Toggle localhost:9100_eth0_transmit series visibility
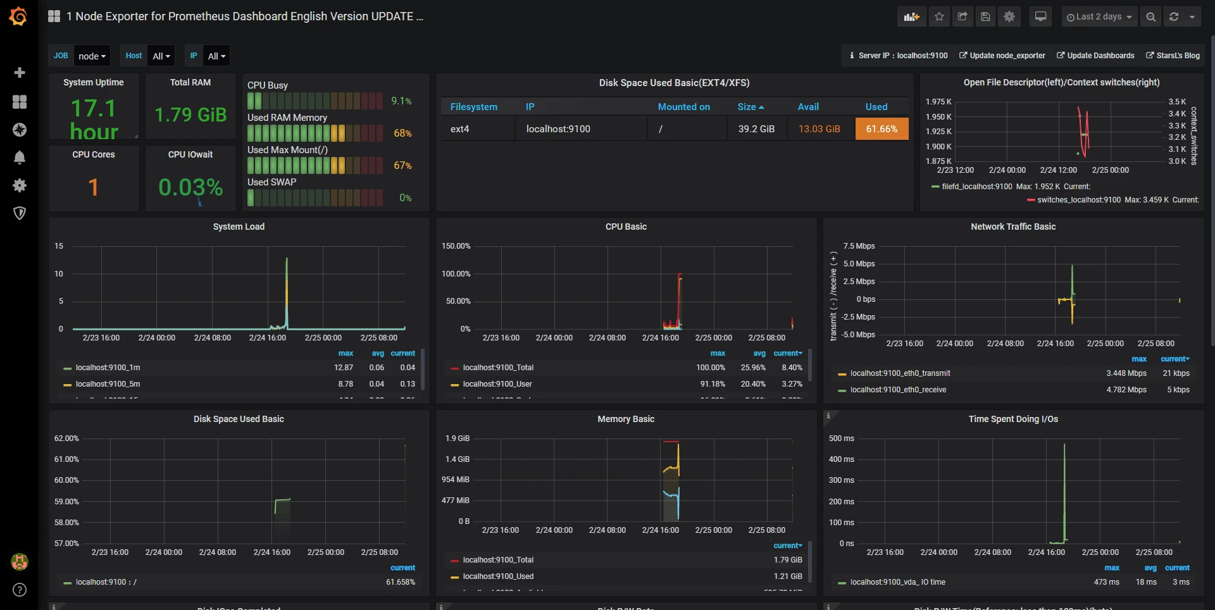The width and height of the screenshot is (1215, 610). (x=900, y=373)
